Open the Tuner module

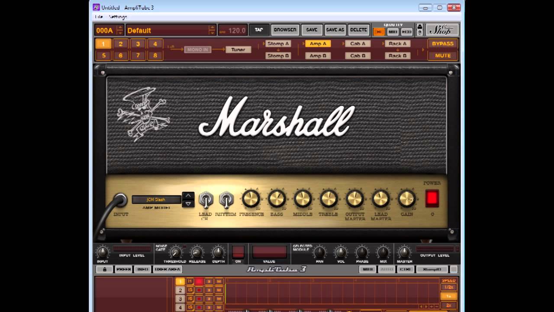pos(238,49)
